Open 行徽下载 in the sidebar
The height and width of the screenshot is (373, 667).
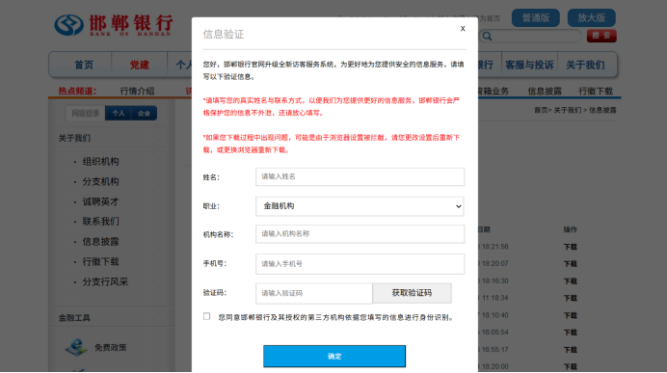click(101, 261)
